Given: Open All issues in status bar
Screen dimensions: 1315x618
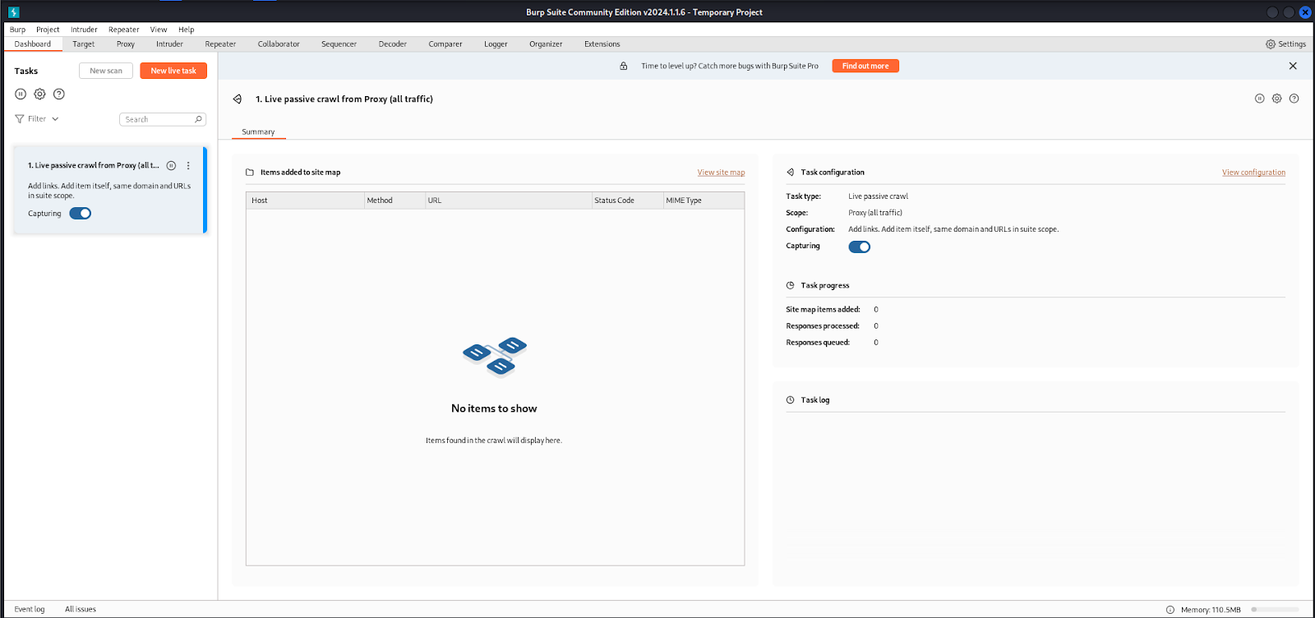Looking at the screenshot, I should (x=81, y=610).
